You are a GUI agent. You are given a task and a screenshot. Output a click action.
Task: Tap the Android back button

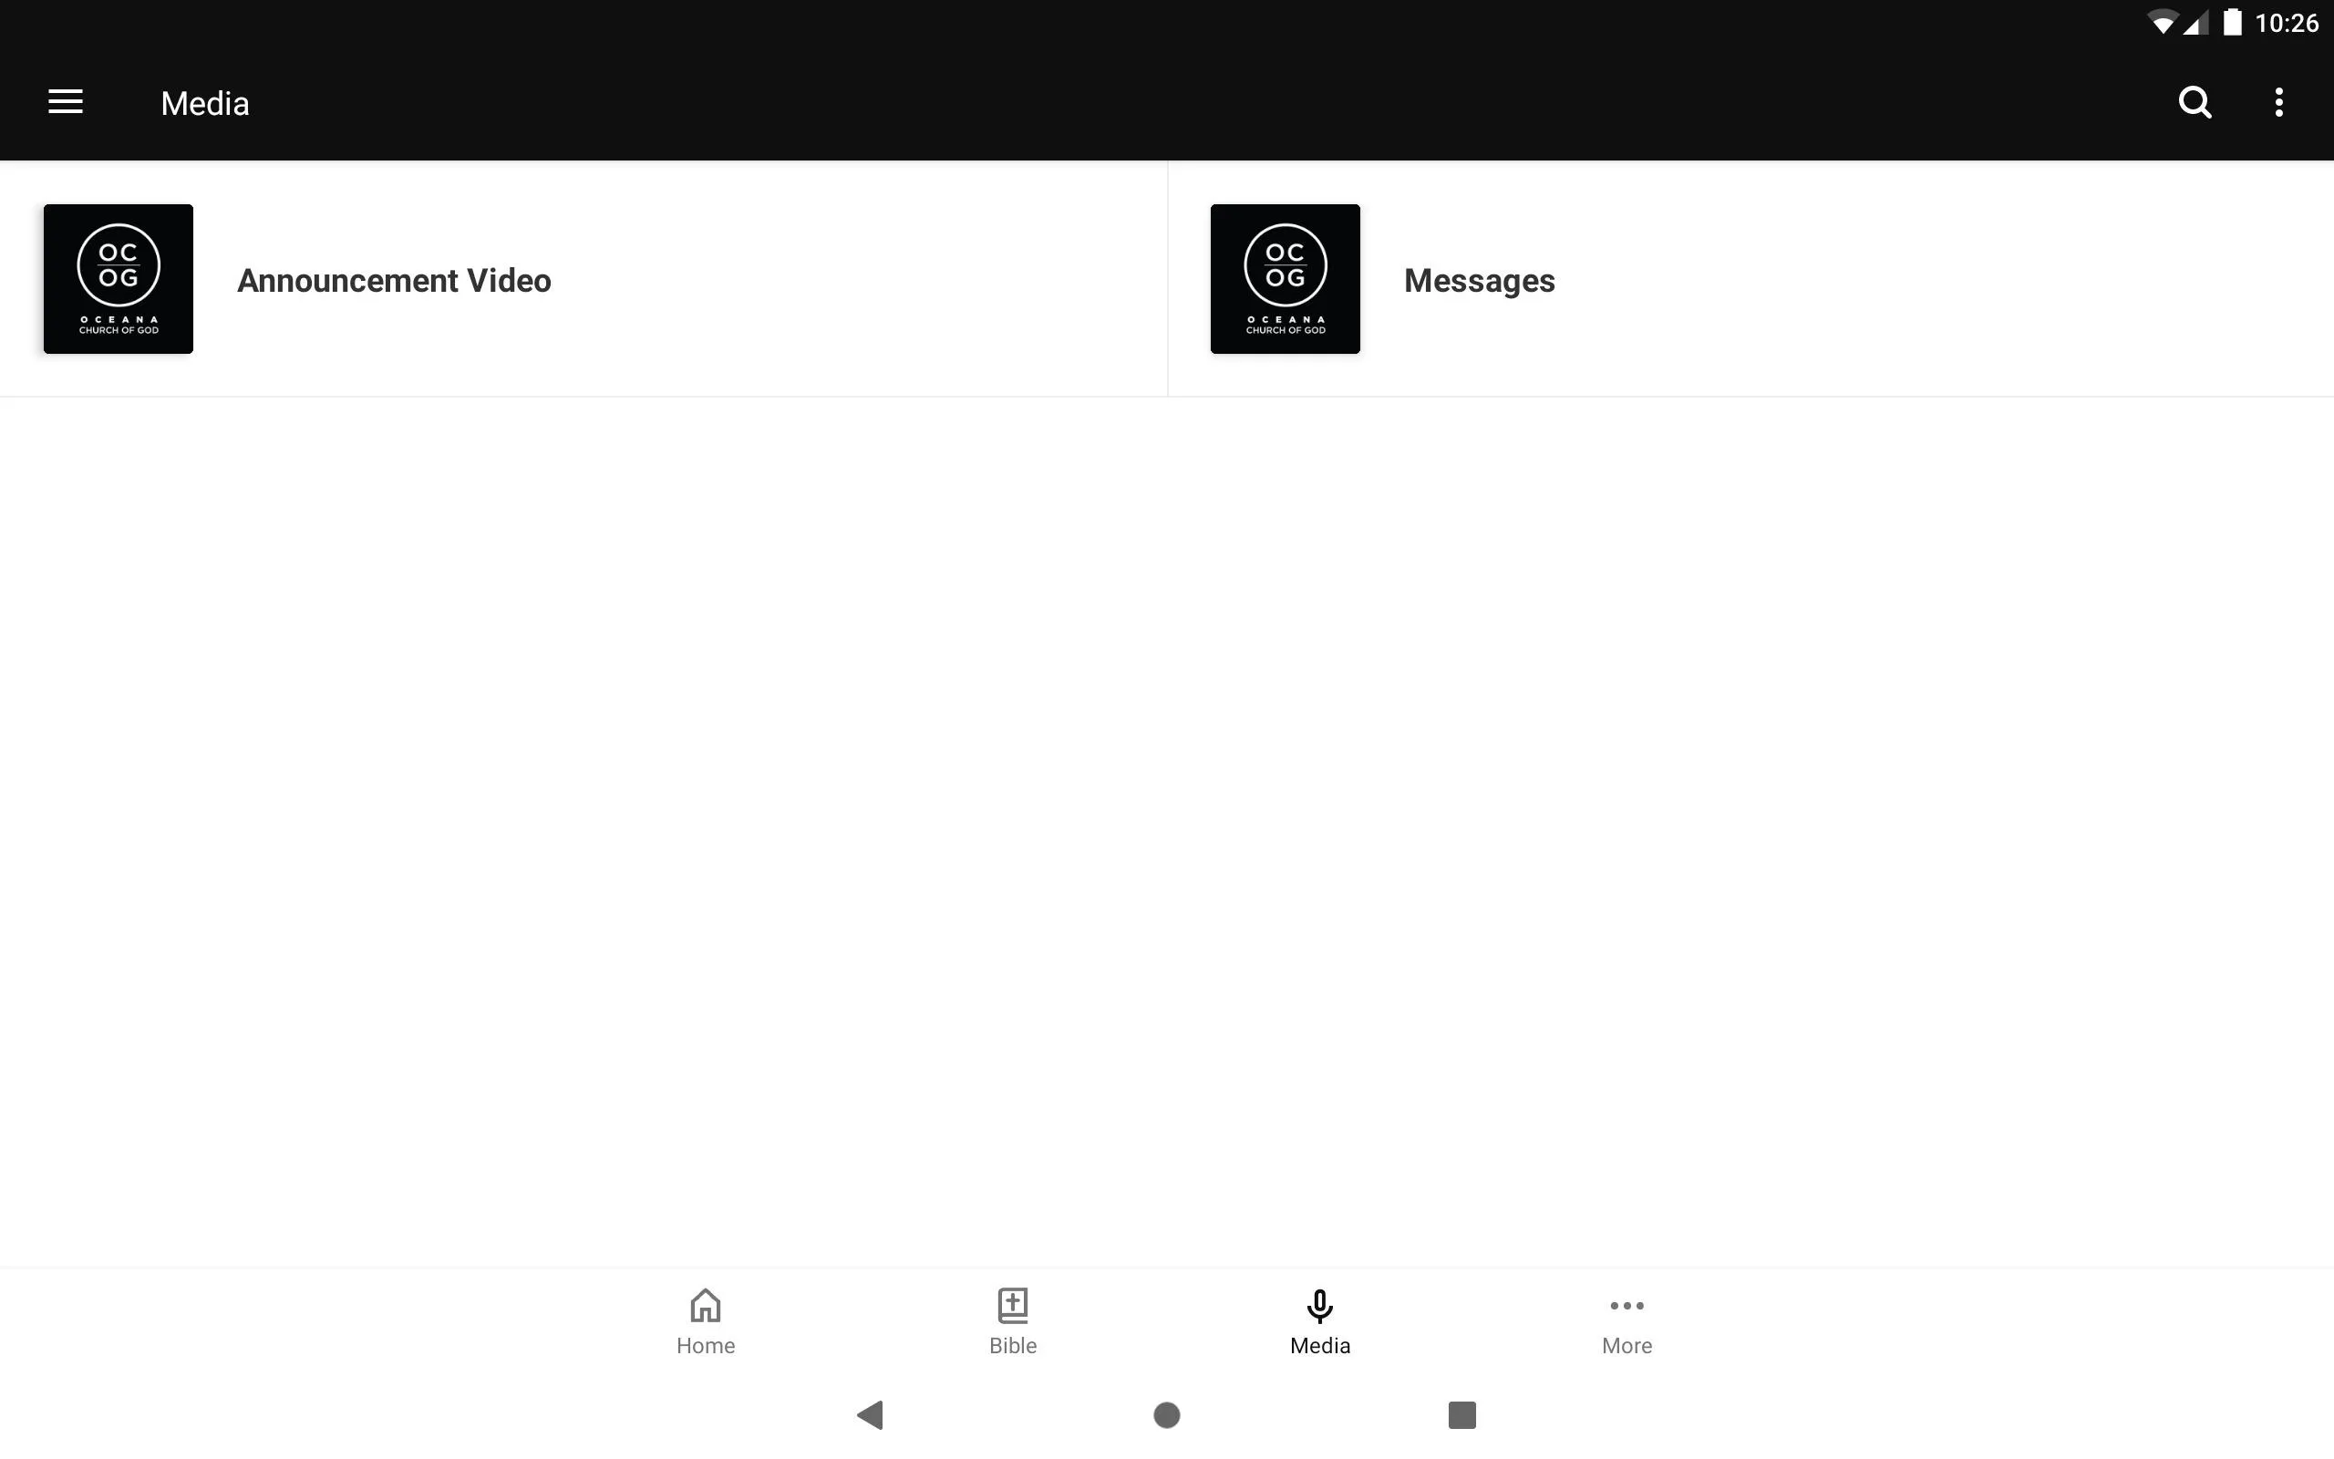(x=867, y=1413)
